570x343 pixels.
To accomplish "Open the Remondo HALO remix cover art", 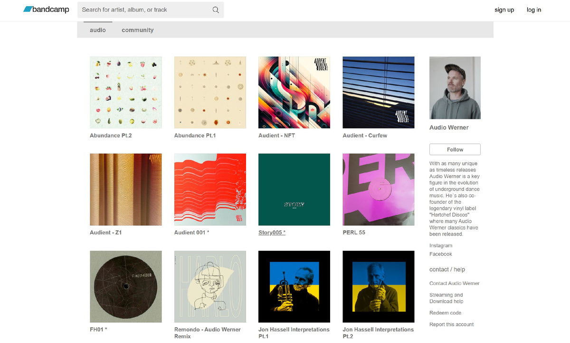I will pyautogui.click(x=210, y=286).
